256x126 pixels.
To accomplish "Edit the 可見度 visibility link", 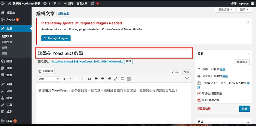I will (x=225, y=76).
